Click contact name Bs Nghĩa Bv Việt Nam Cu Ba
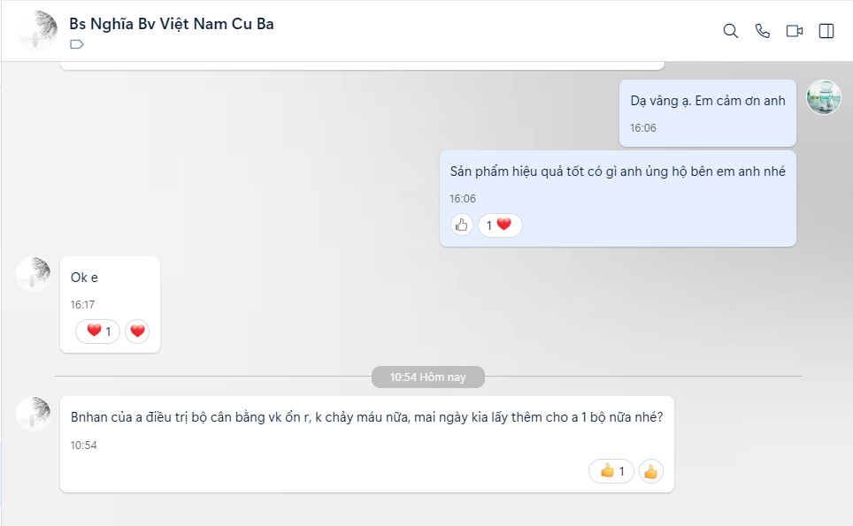 [x=172, y=24]
